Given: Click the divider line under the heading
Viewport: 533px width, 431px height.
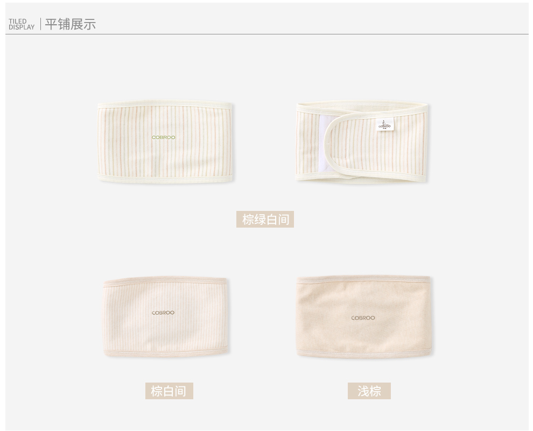Looking at the screenshot, I should [x=267, y=34].
